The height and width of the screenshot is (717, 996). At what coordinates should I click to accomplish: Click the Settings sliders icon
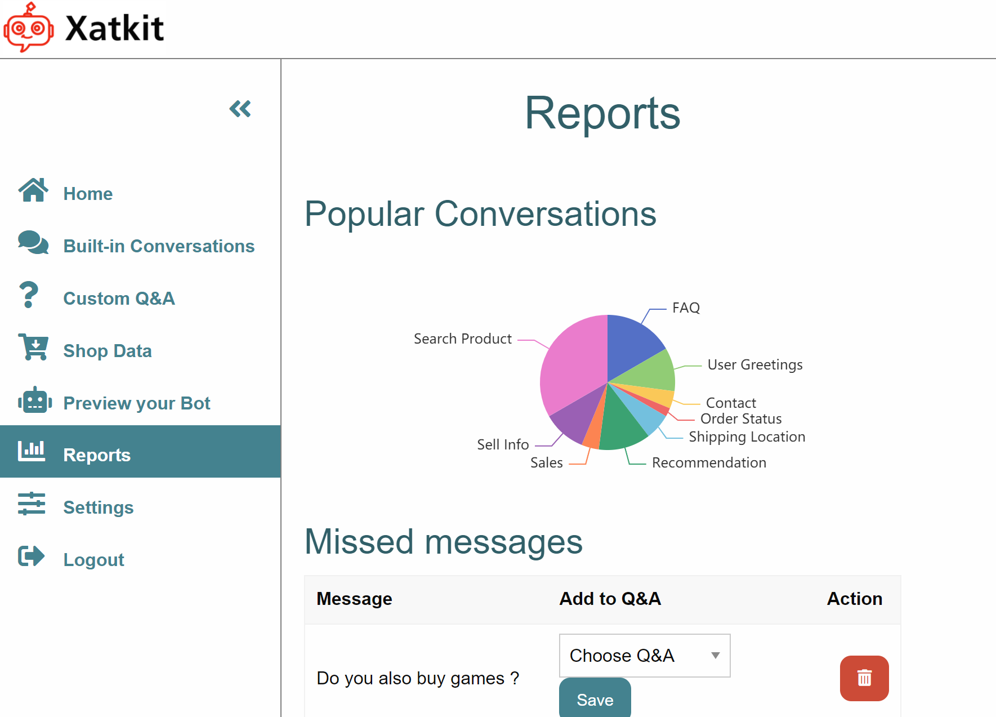coord(32,504)
